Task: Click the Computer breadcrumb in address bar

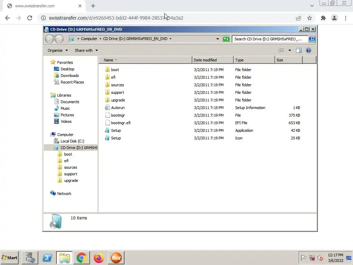Action: (x=89, y=39)
